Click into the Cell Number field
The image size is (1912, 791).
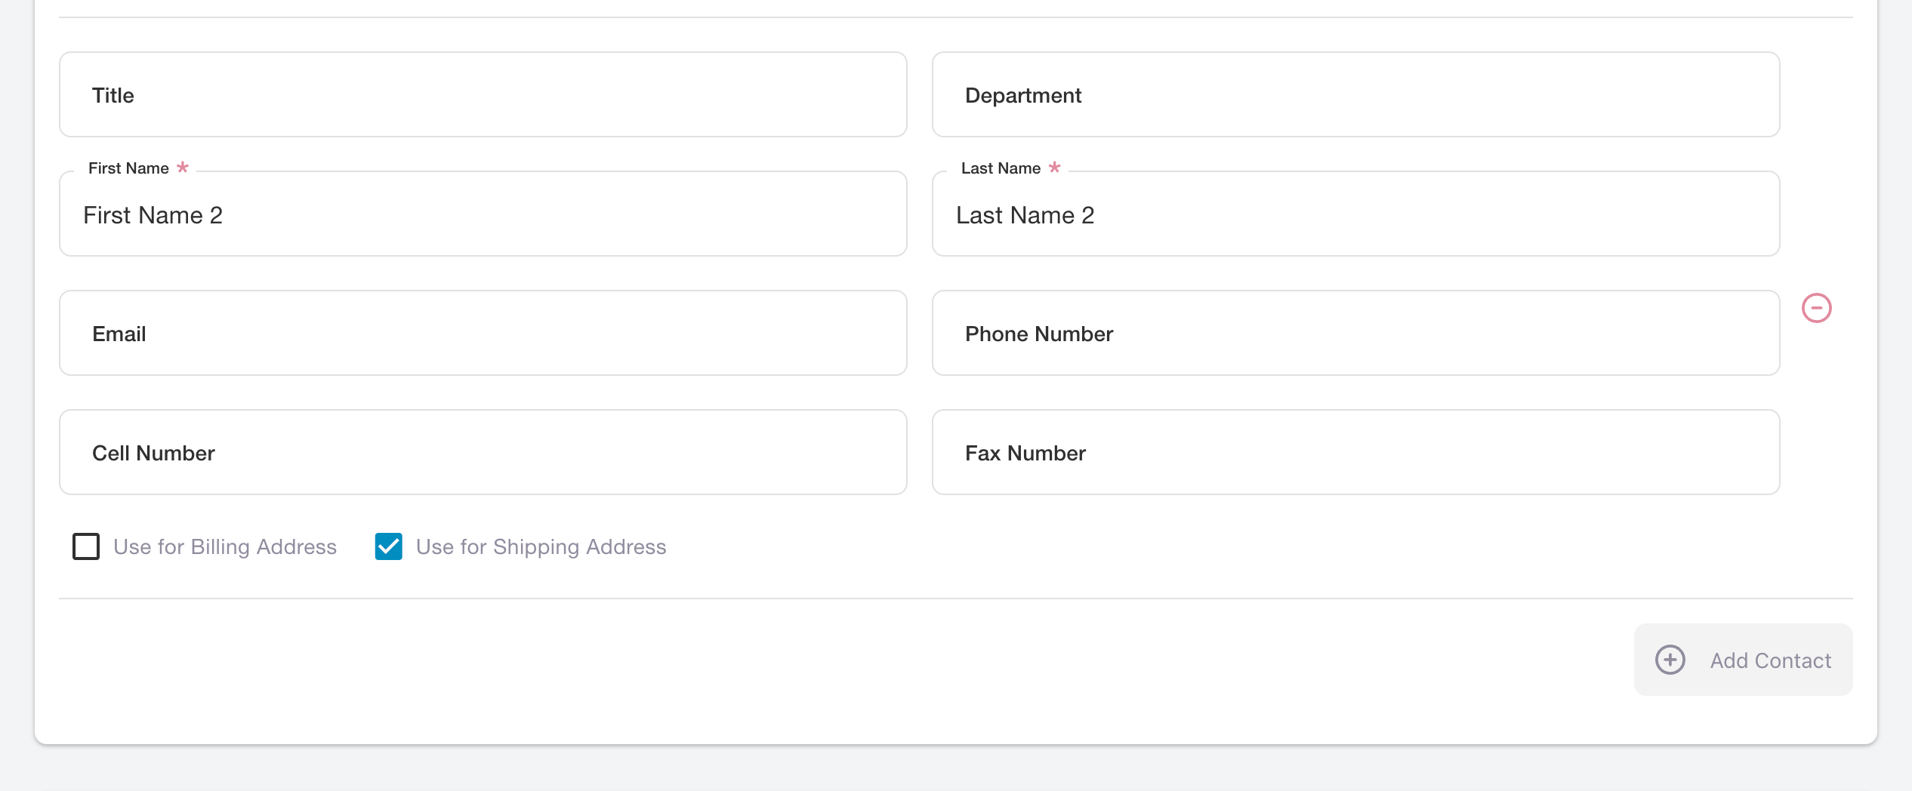pyautogui.click(x=483, y=453)
